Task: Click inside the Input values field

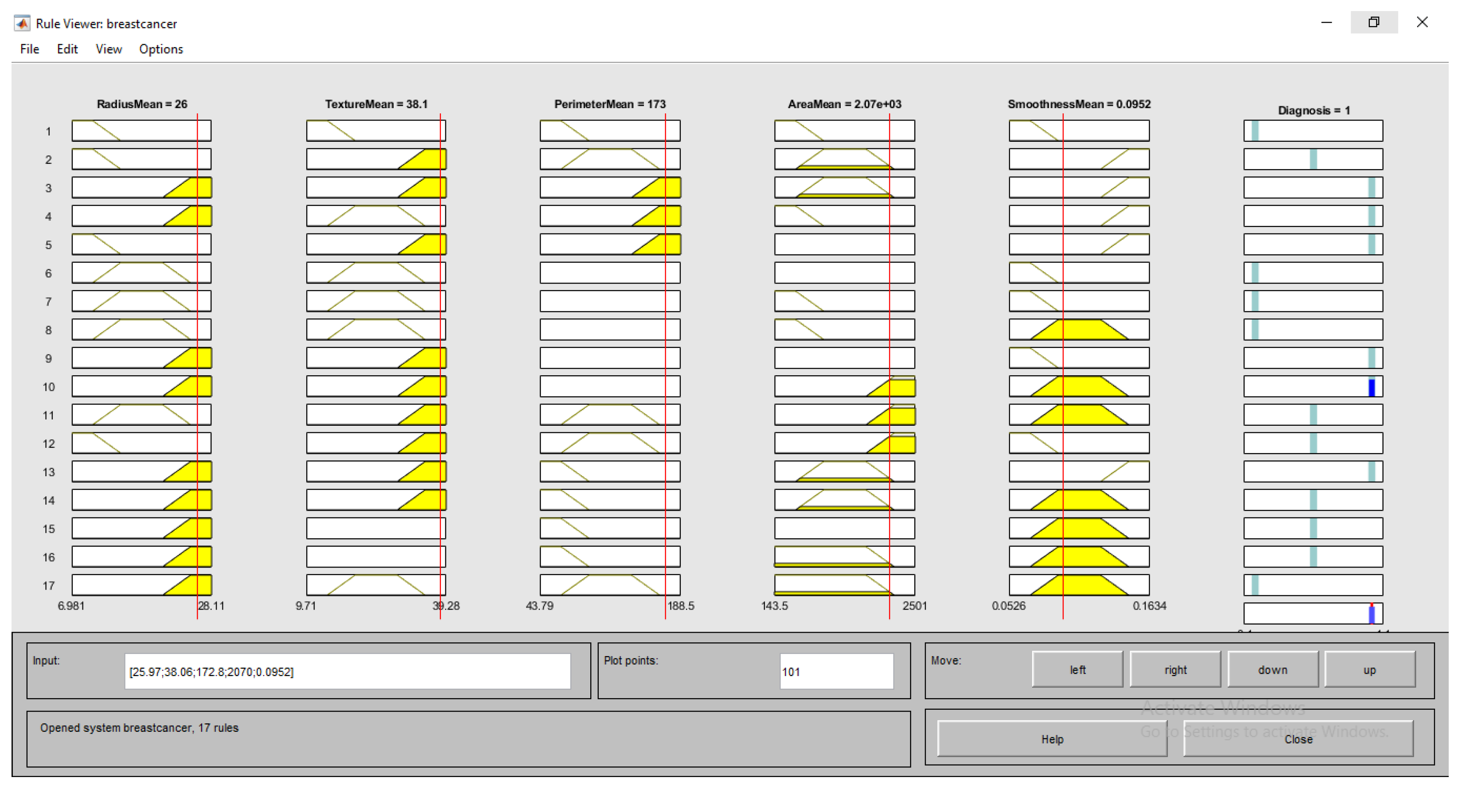Action: click(347, 672)
